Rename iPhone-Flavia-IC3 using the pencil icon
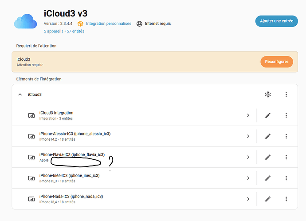Viewport: 306px width, 221px height. click(x=268, y=157)
